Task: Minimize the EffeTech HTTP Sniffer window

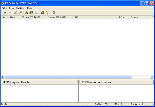Action: (x=142, y=3)
